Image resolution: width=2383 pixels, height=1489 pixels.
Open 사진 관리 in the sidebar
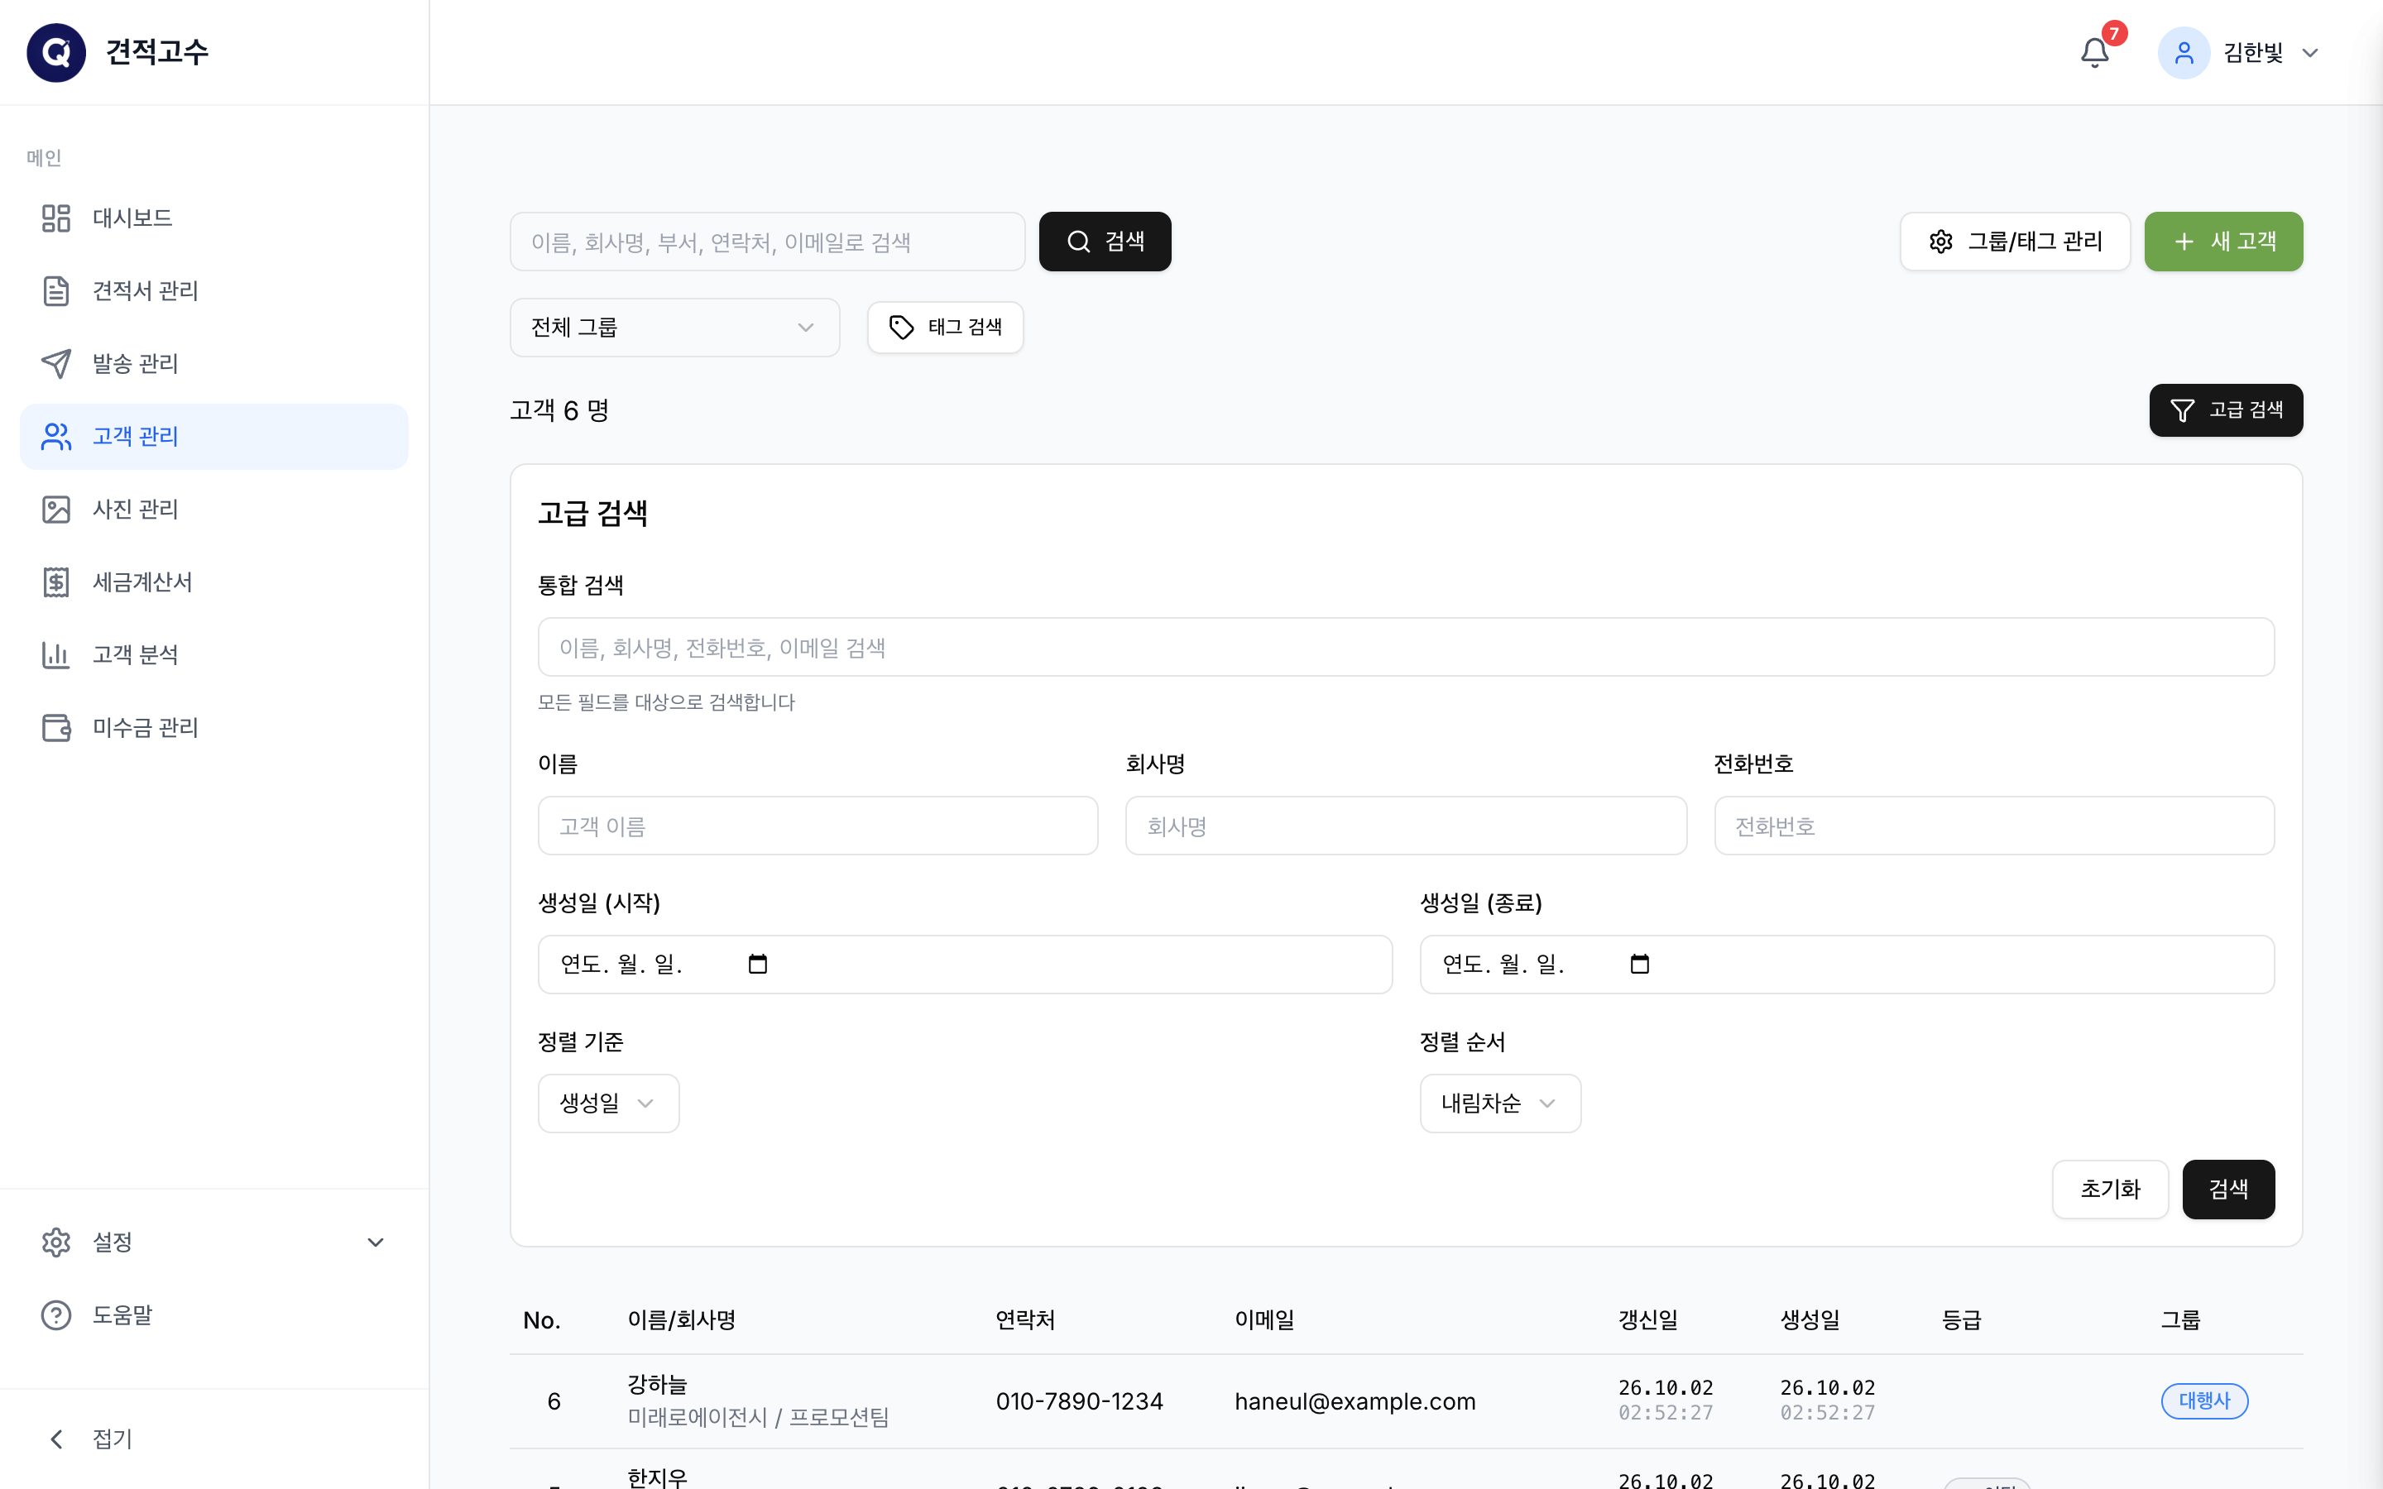213,509
